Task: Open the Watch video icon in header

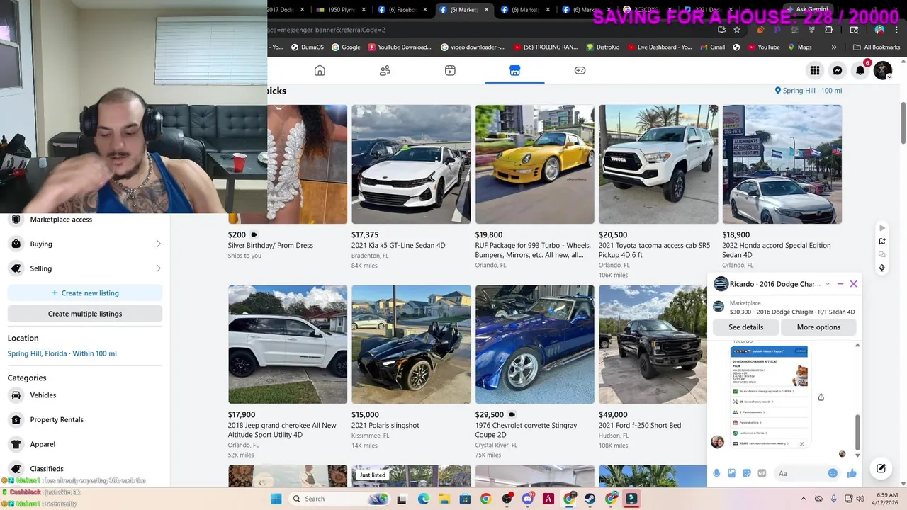Action: pos(450,70)
